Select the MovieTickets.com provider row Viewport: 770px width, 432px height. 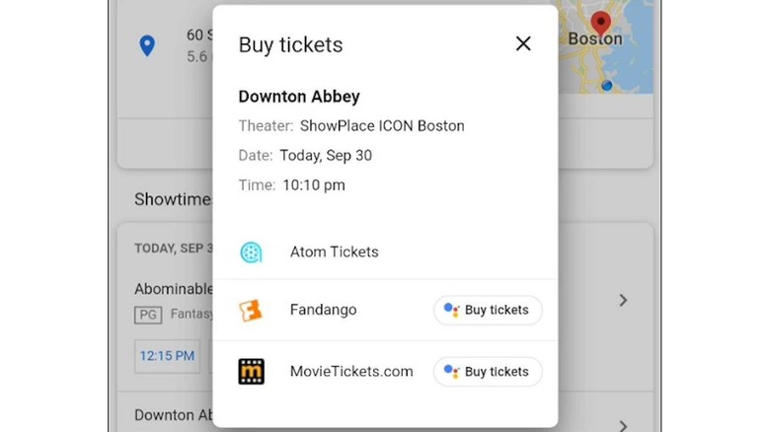[385, 372]
